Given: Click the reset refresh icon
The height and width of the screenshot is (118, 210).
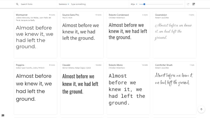Looking at the screenshot, I should coord(188,4).
